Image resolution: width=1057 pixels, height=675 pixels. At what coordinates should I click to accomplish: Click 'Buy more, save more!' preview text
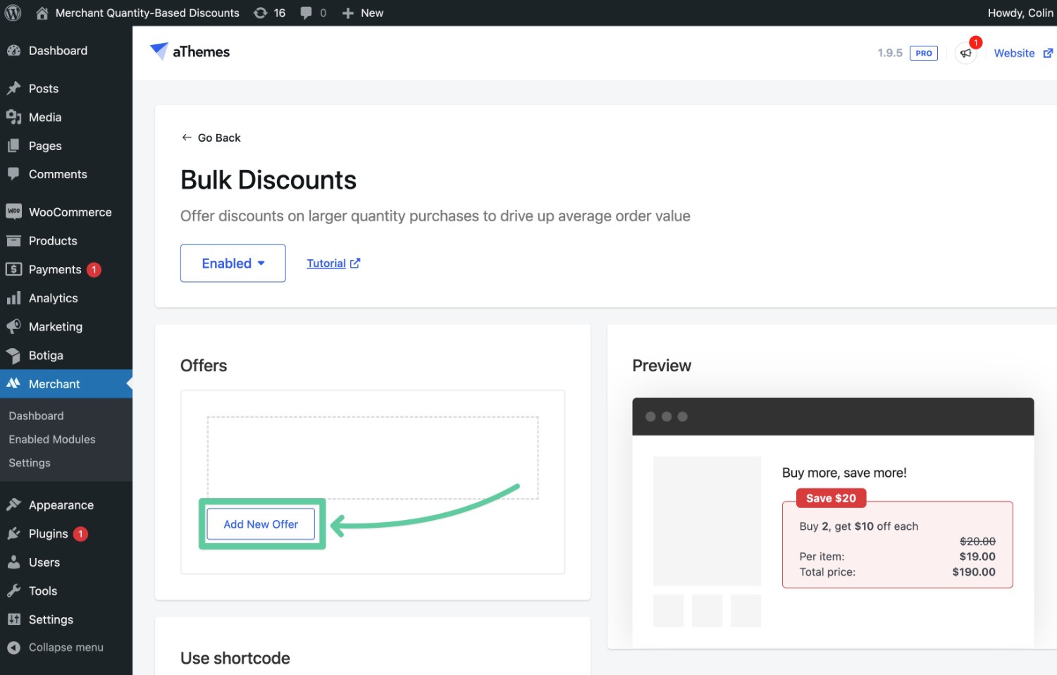(x=844, y=473)
